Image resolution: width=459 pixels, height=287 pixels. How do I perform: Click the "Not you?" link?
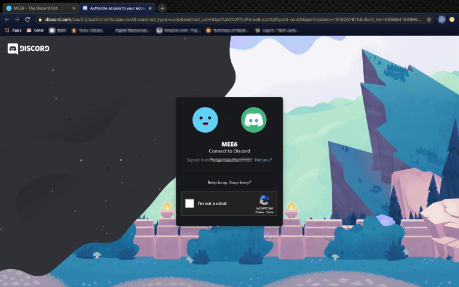point(263,160)
